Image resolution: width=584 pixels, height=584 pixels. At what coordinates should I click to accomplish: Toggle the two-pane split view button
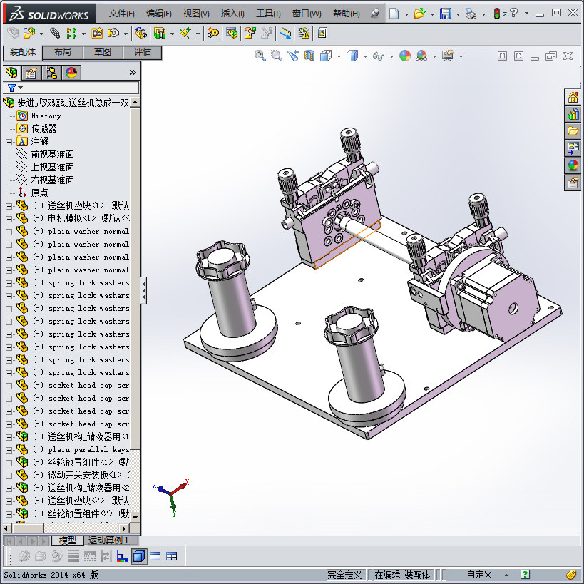(155, 556)
